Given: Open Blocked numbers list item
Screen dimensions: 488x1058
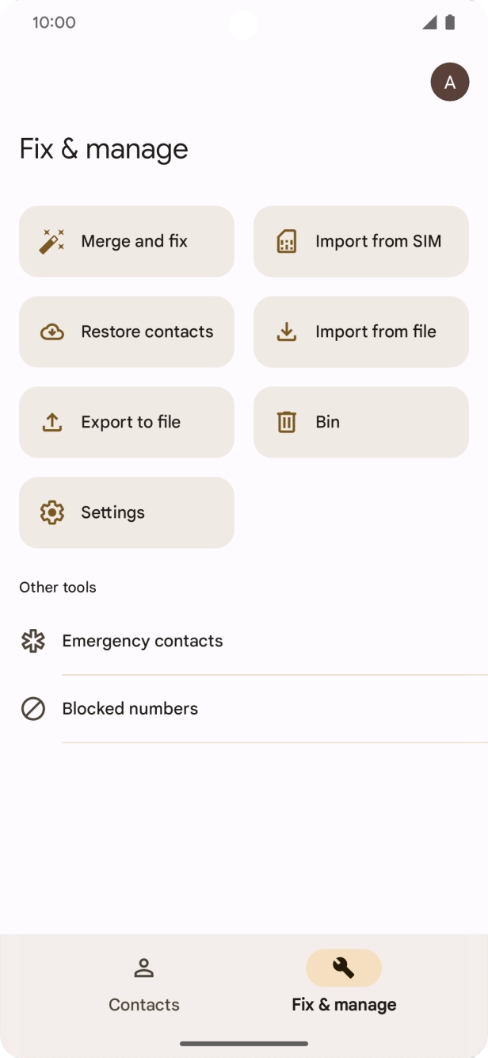Looking at the screenshot, I should click(130, 709).
